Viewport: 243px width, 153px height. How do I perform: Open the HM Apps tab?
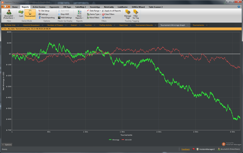[67, 7]
